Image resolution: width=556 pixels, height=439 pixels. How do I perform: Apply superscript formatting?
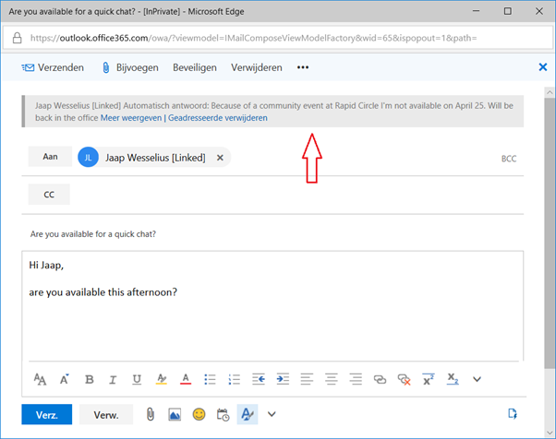click(429, 379)
